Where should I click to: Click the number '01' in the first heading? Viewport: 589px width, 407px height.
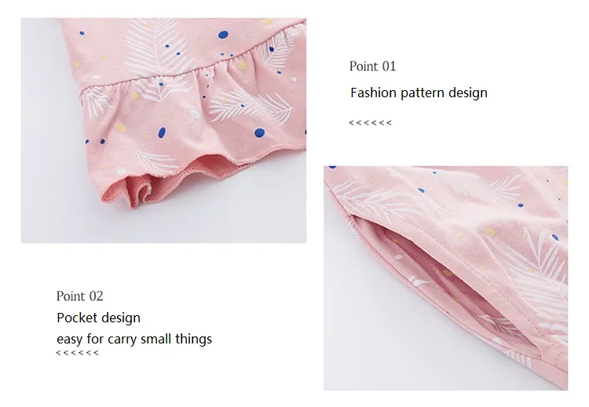point(390,66)
